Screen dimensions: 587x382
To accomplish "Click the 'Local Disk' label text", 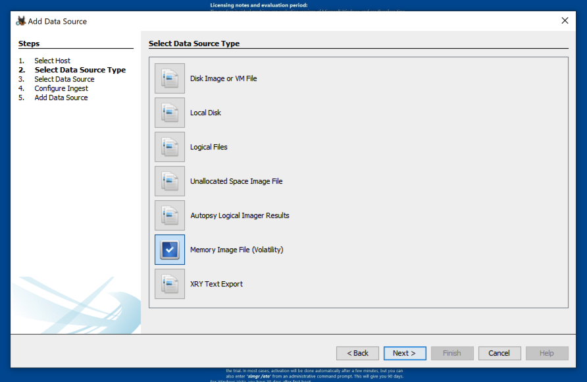I will point(205,113).
